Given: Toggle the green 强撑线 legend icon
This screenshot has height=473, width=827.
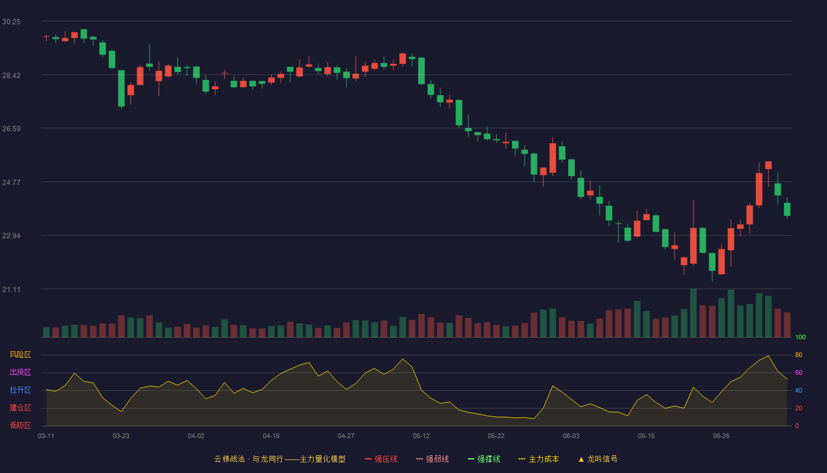Looking at the screenshot, I should coord(471,459).
